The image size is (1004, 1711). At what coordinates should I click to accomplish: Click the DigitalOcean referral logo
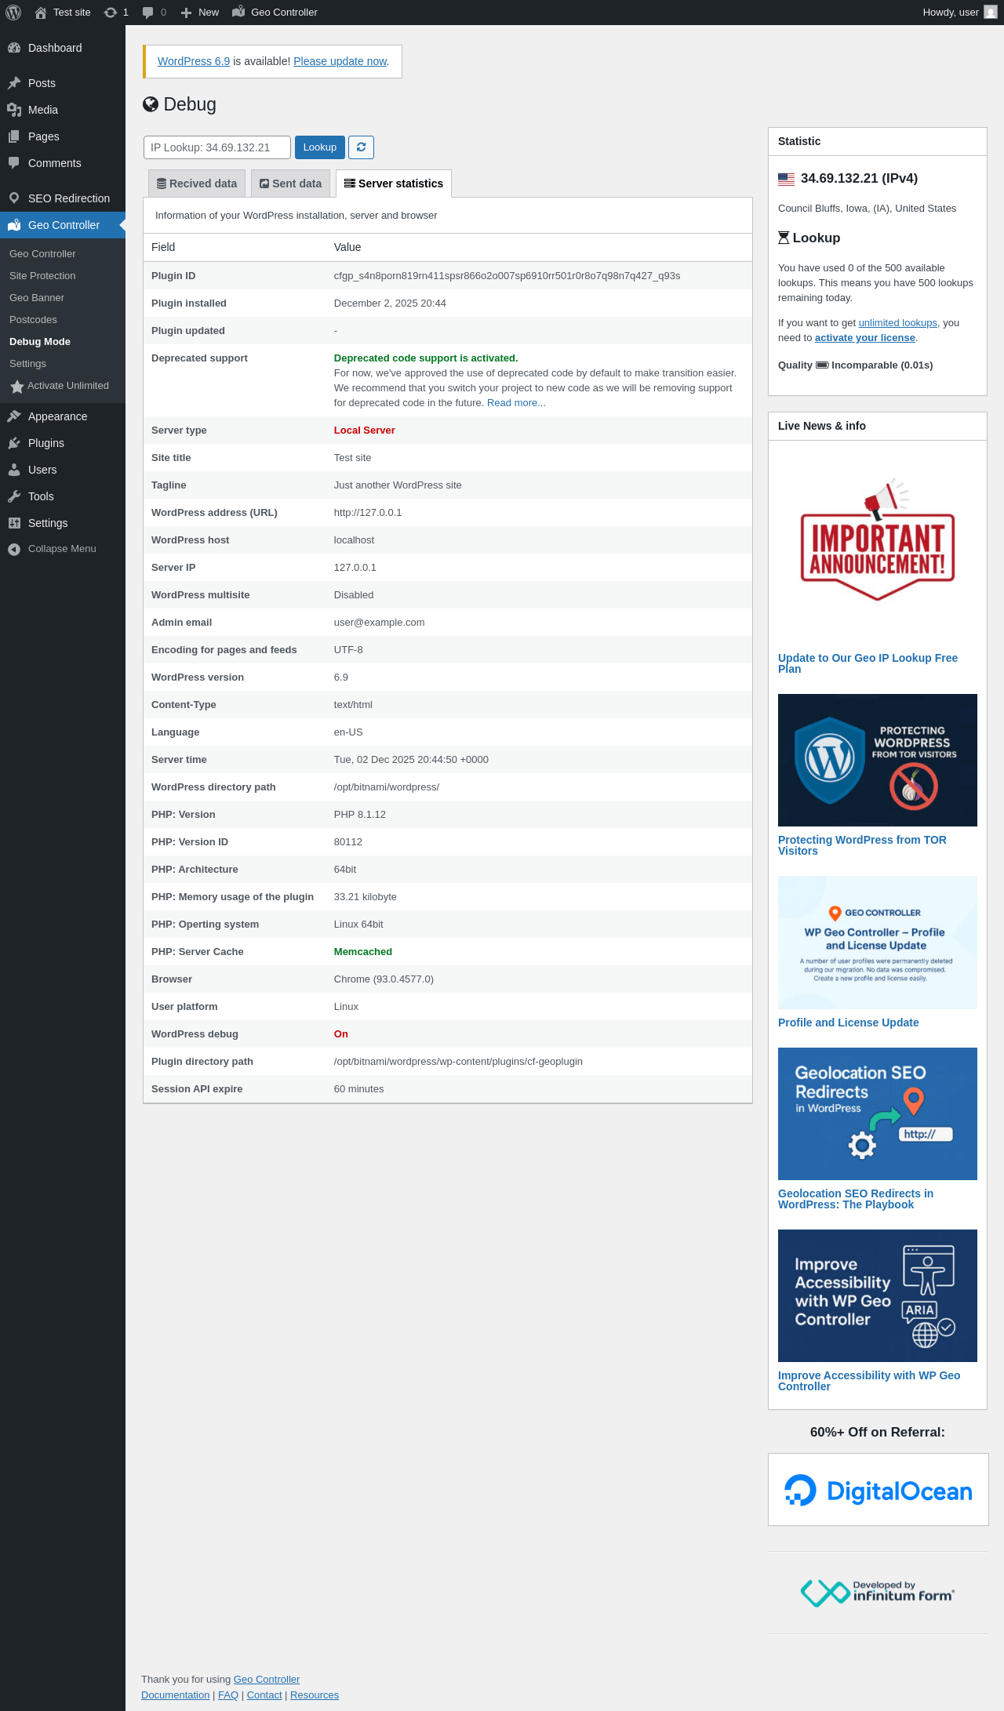pyautogui.click(x=878, y=1491)
